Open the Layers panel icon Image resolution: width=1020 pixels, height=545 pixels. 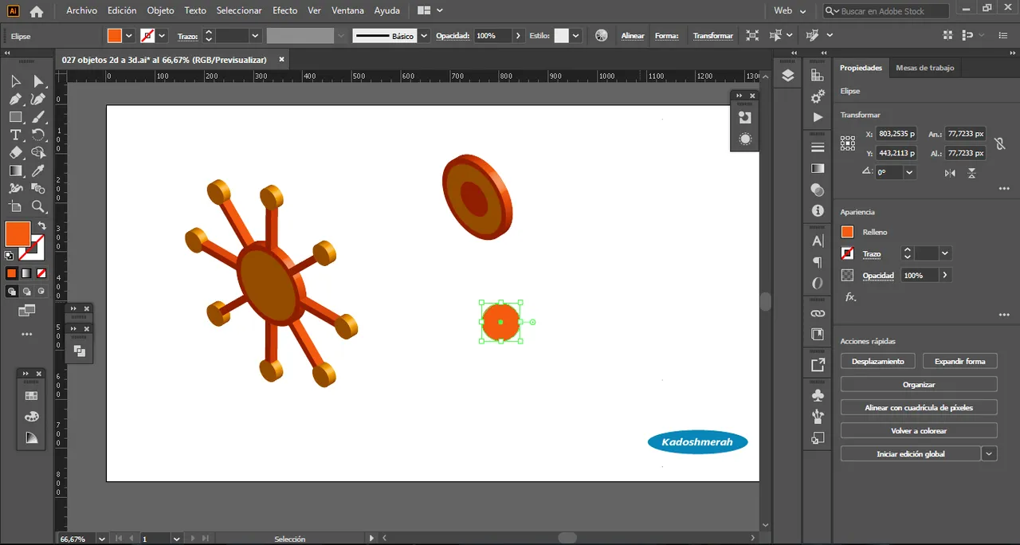click(x=788, y=75)
